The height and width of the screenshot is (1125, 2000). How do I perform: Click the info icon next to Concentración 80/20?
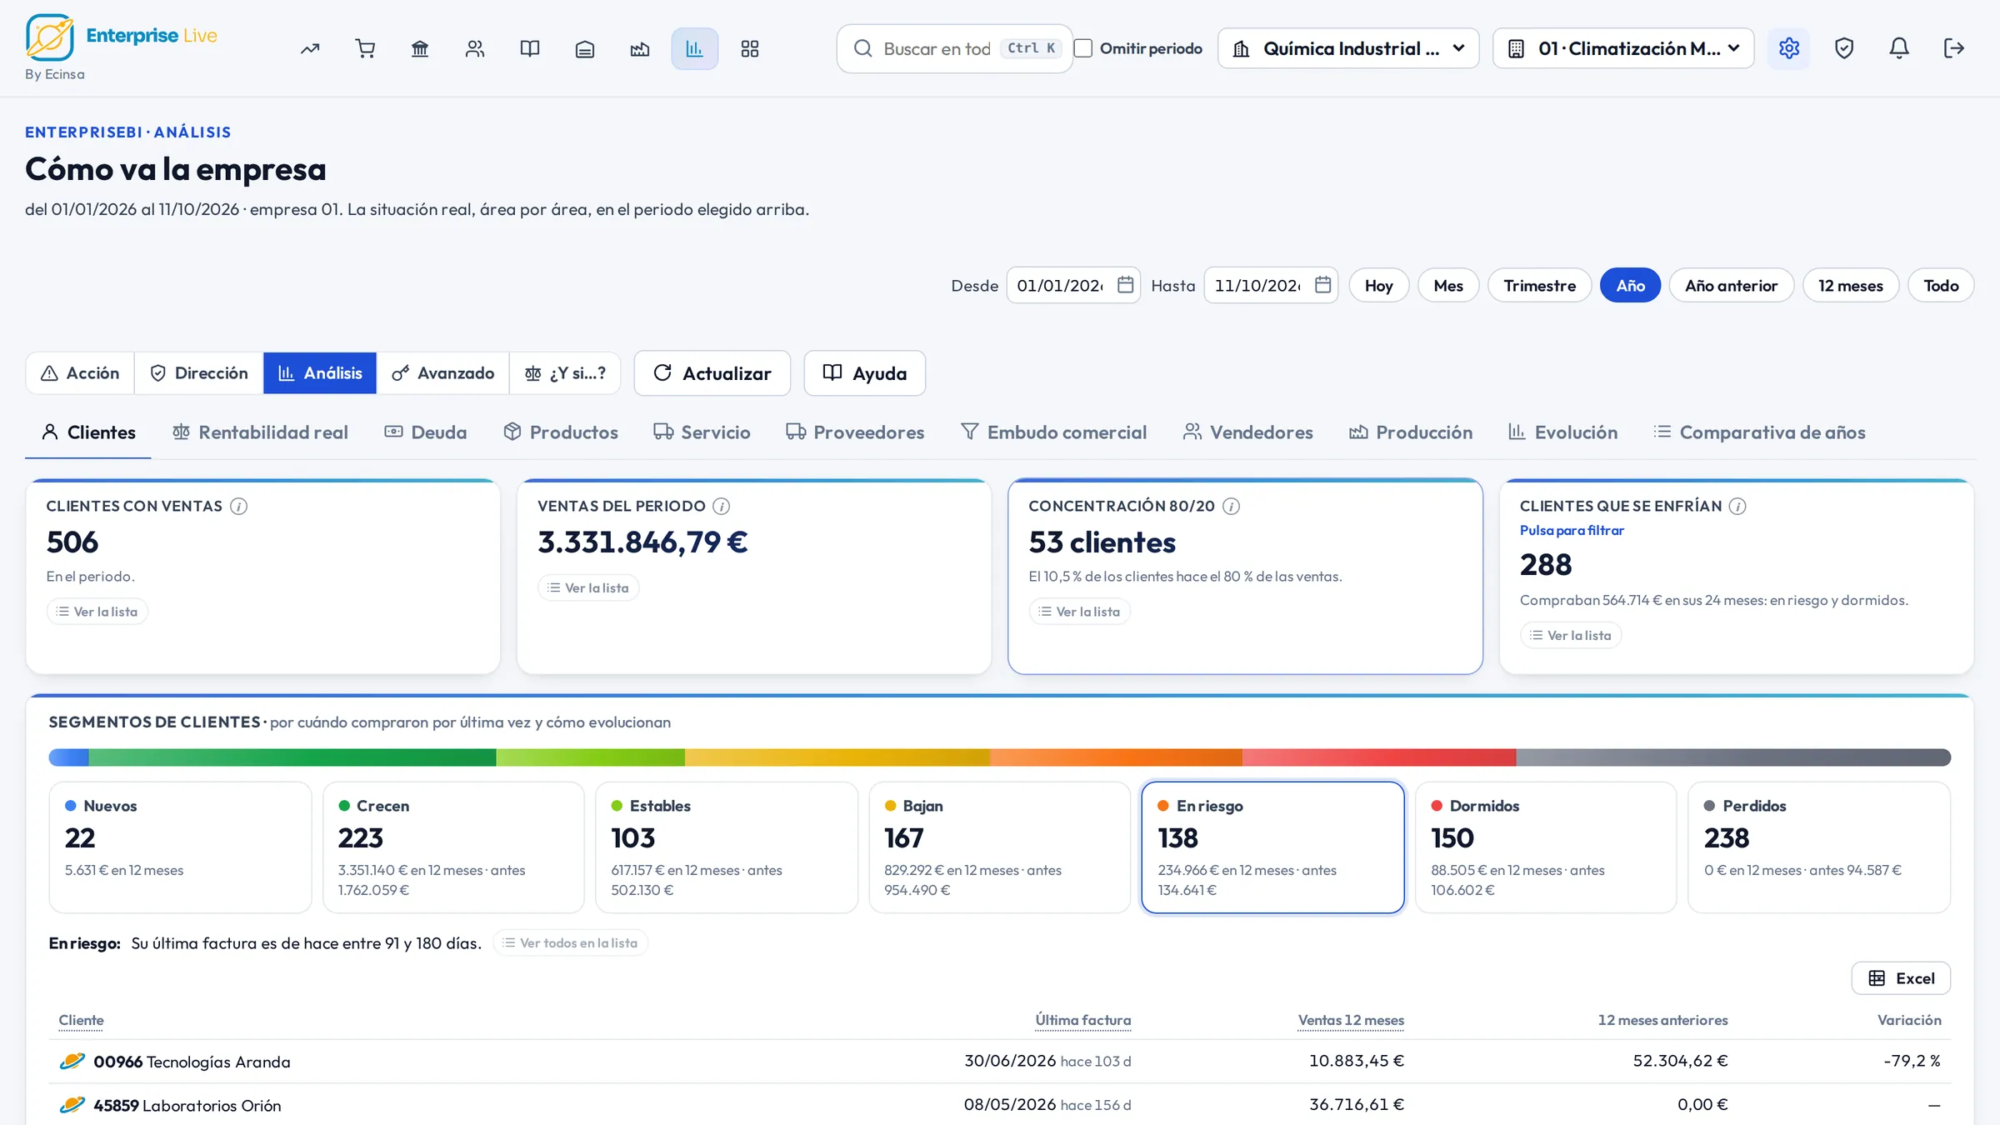1231,506
